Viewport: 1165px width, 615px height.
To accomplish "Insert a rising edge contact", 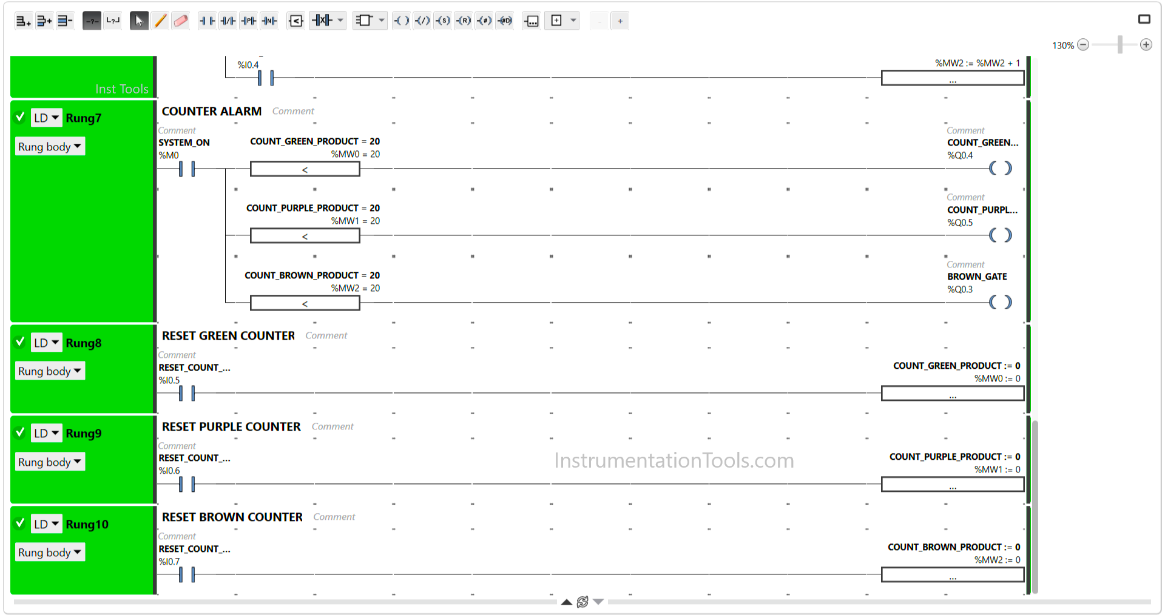I will pos(249,21).
